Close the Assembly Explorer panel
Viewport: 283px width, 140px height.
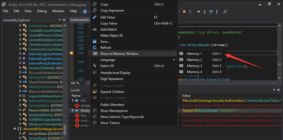64,20
